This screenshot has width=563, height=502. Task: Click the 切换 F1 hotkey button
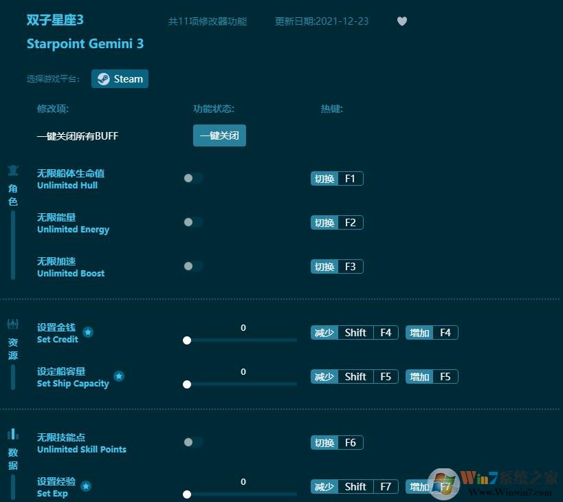[337, 178]
